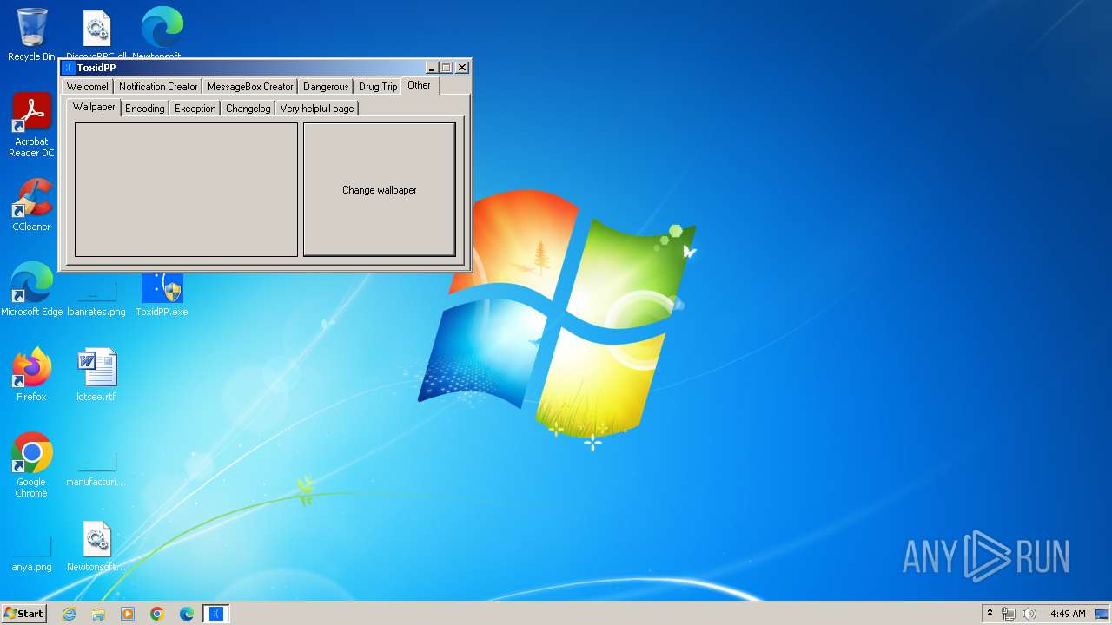View the Changelog sub-tab
1112x625 pixels.
point(248,109)
